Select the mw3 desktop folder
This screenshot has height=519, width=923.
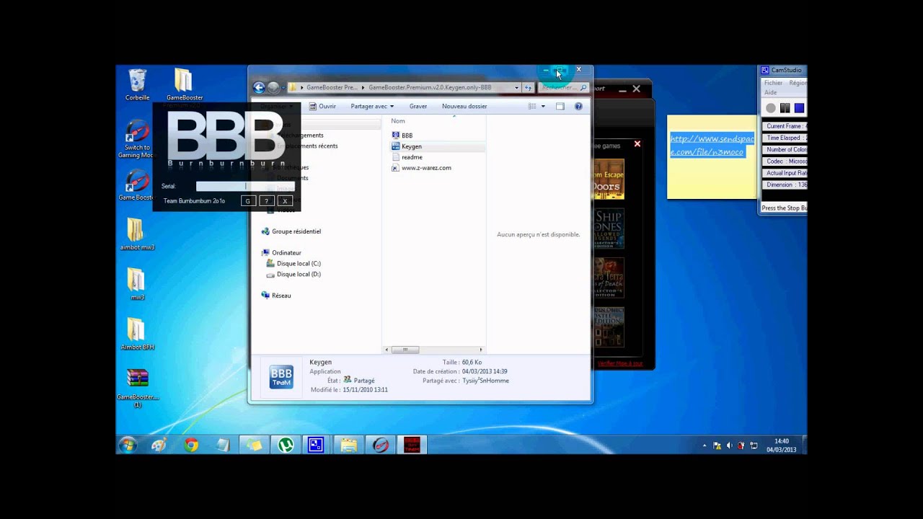(137, 284)
